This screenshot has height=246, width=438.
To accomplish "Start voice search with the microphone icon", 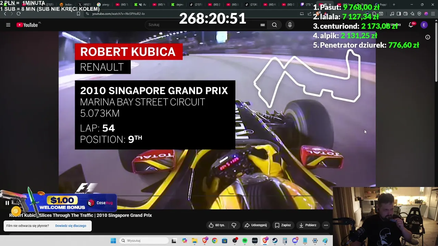I will tap(290, 25).
